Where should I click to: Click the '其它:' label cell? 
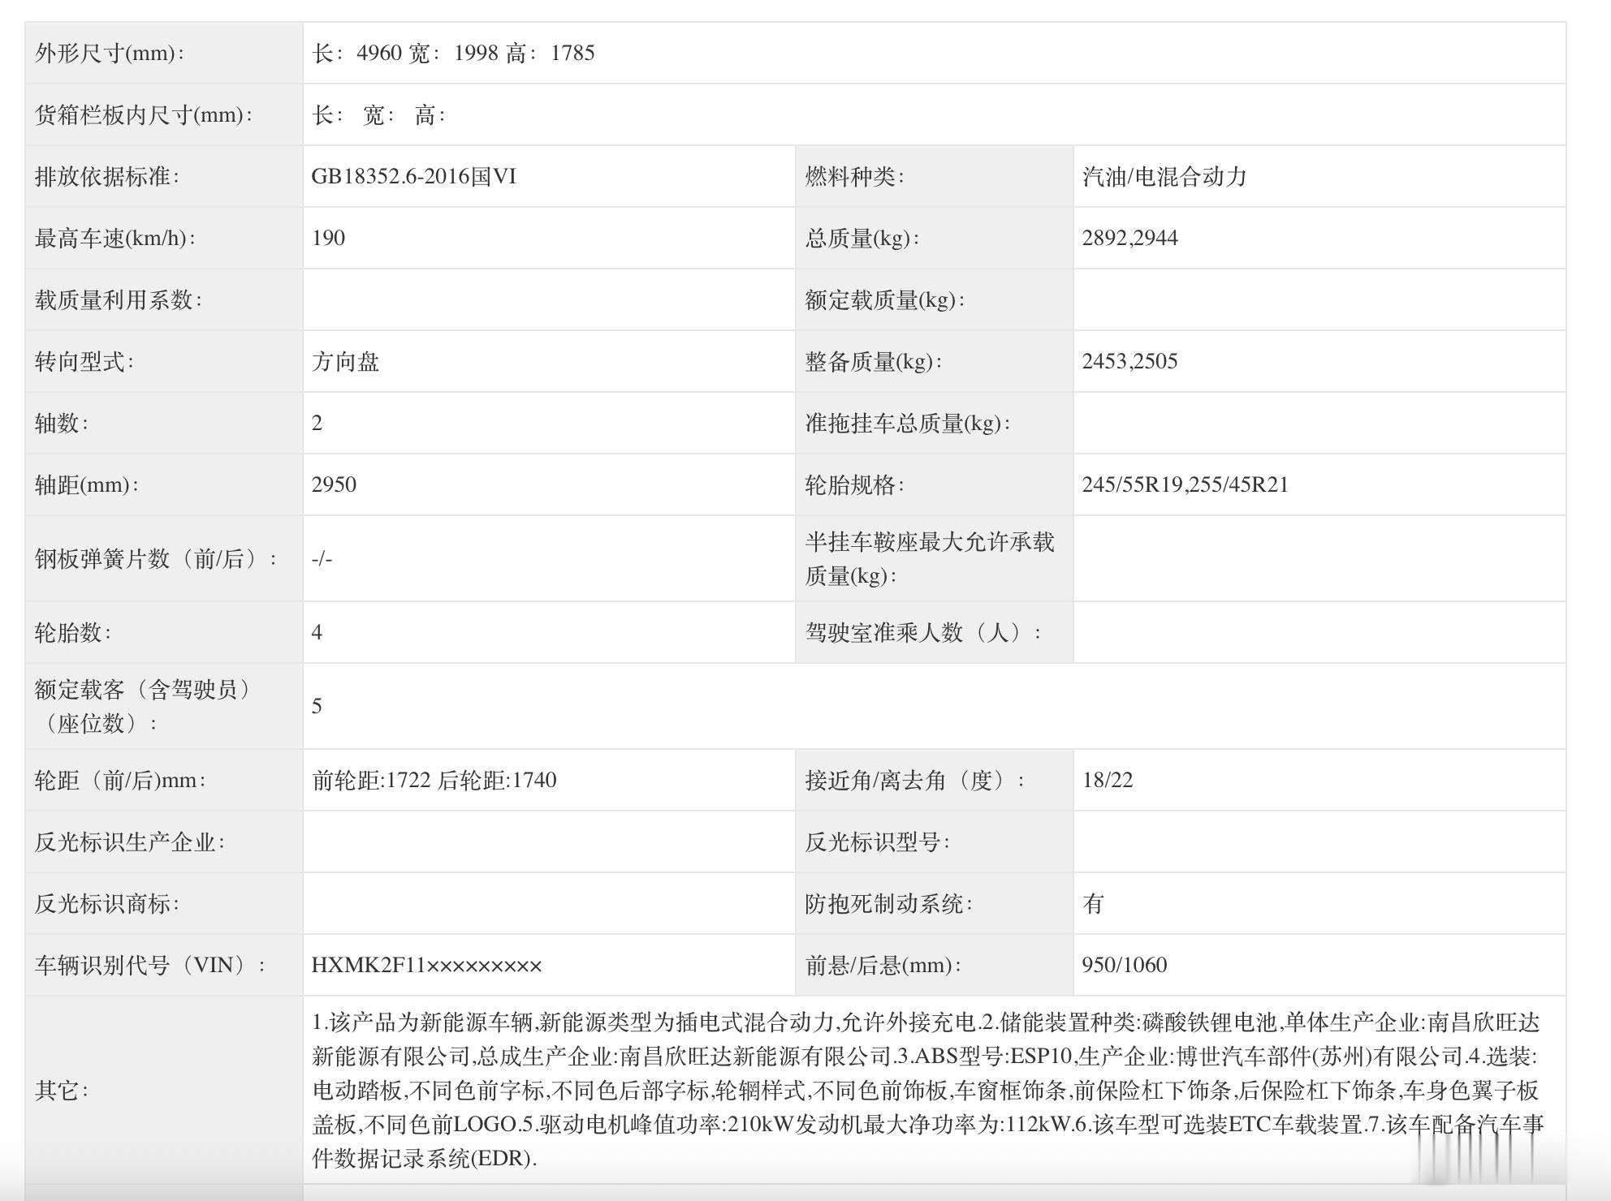click(164, 1090)
